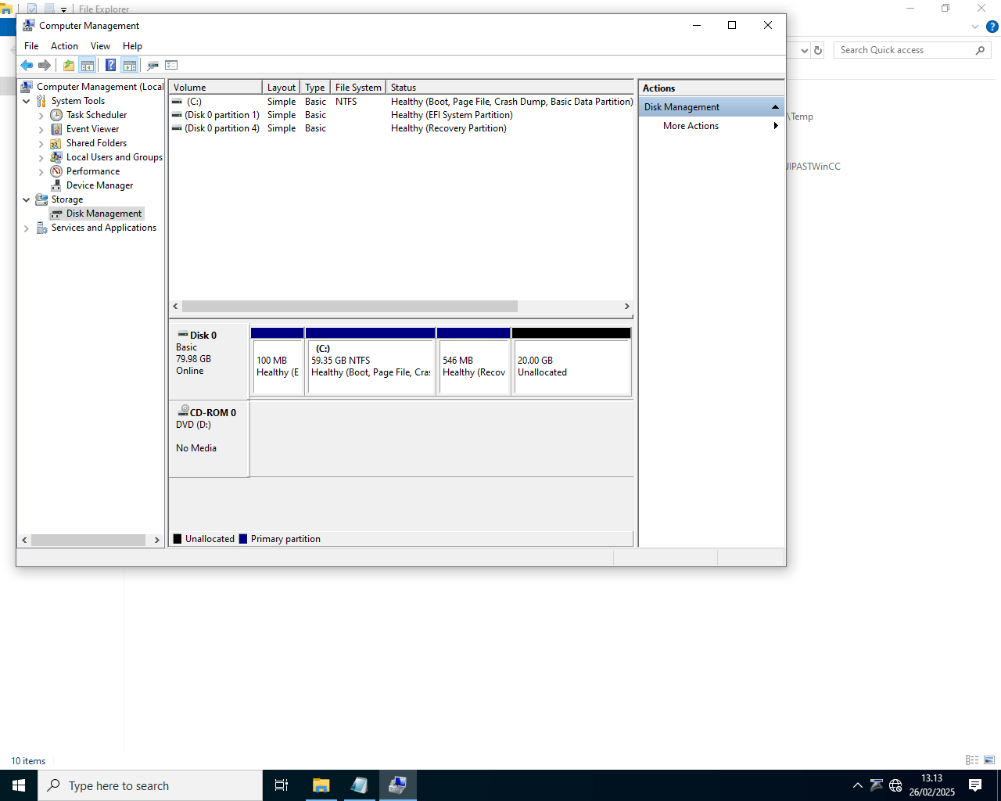
Task: Click Local Users and Groups icon
Action: point(56,157)
